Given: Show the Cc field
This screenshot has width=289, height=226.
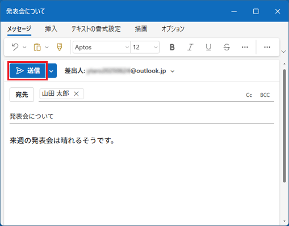Looking at the screenshot, I should click(249, 95).
